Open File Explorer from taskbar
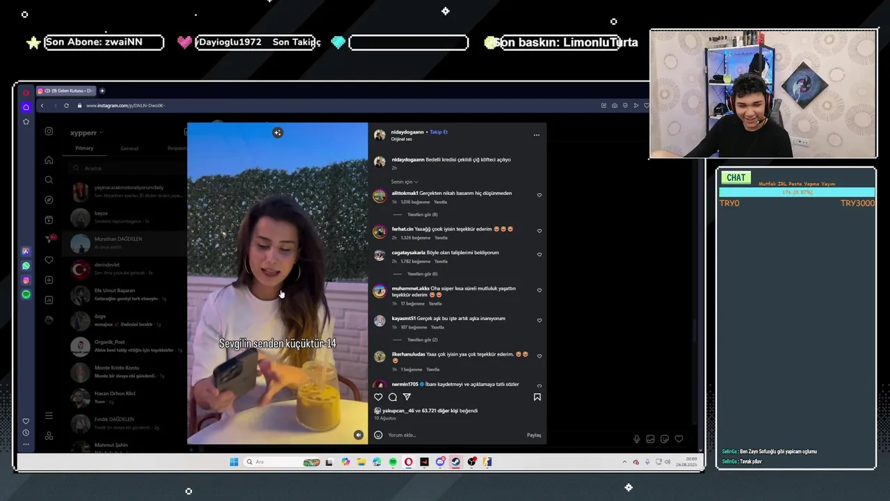 362,462
